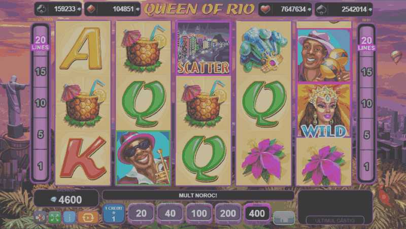This screenshot has width=406, height=229.
Task: Select 15 on the left lines bar
Action: click(41, 72)
